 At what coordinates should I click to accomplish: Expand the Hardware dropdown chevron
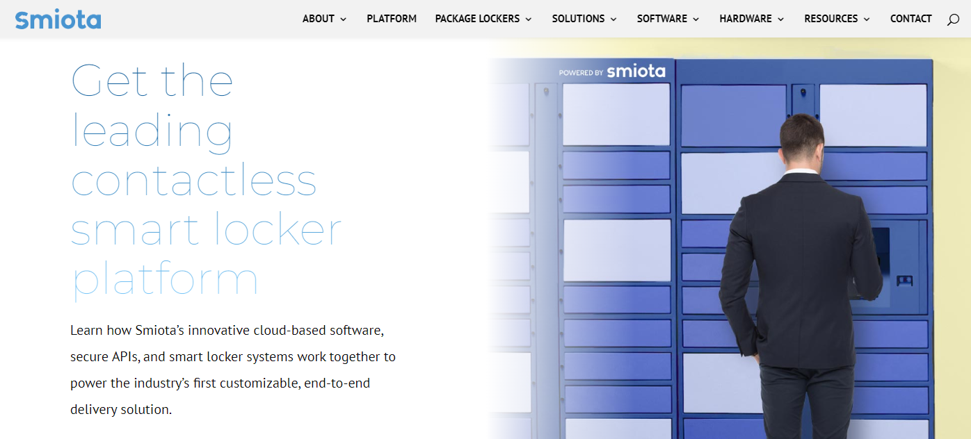pos(780,19)
